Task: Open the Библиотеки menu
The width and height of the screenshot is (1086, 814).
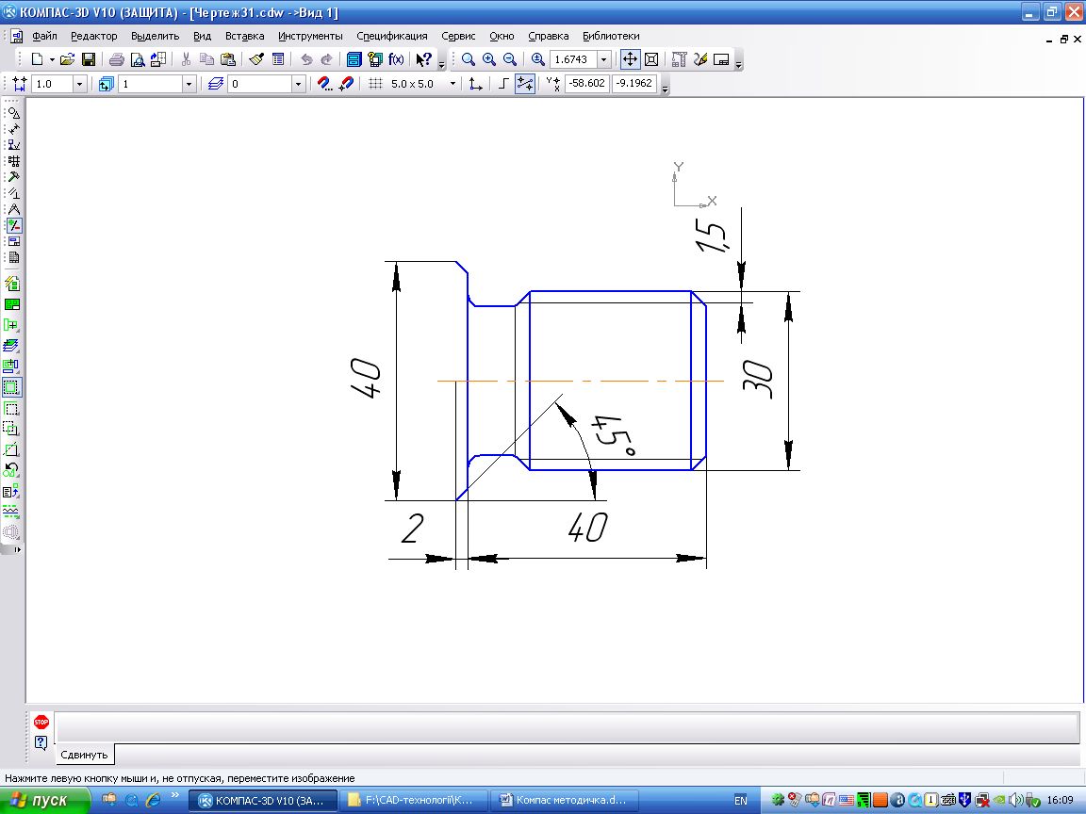Action: (611, 36)
